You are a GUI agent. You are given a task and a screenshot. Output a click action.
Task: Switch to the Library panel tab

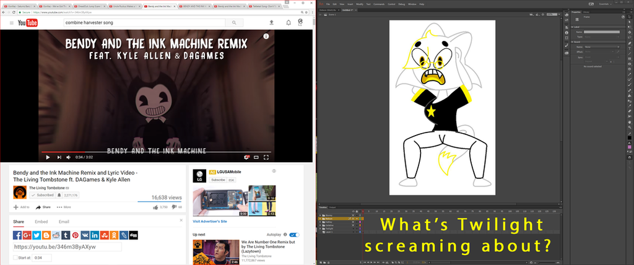click(x=586, y=12)
